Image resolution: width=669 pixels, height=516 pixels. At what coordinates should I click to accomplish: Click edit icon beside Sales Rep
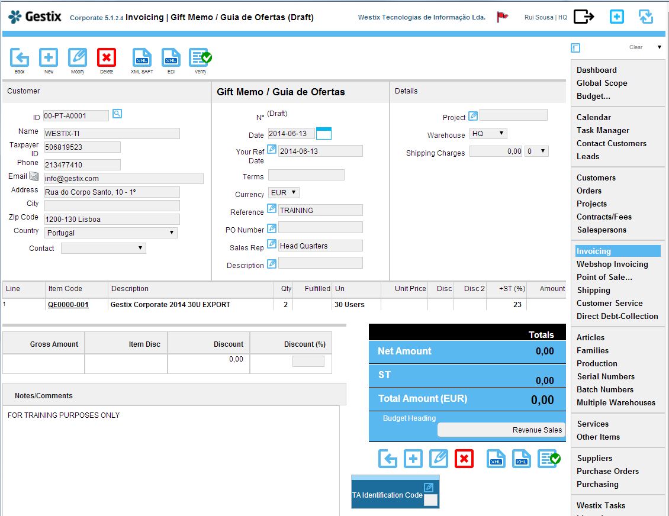pyautogui.click(x=272, y=243)
